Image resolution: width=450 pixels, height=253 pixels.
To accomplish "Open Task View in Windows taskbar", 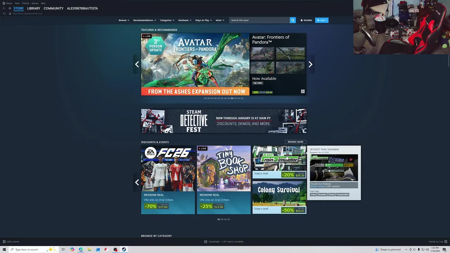I will coord(63,249).
